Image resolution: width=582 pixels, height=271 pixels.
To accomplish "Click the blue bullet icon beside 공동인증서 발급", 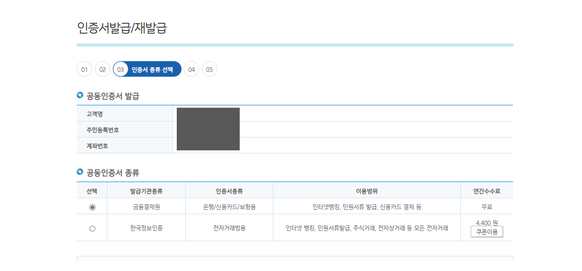I will [80, 95].
